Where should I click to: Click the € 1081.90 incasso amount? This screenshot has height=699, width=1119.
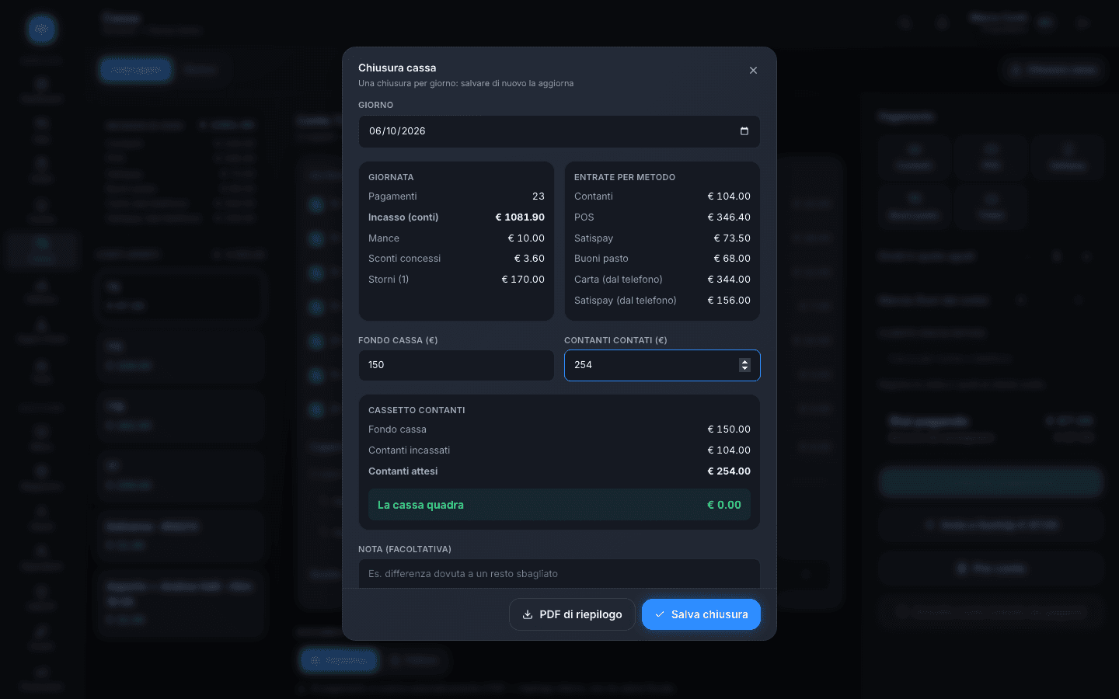[x=520, y=217]
